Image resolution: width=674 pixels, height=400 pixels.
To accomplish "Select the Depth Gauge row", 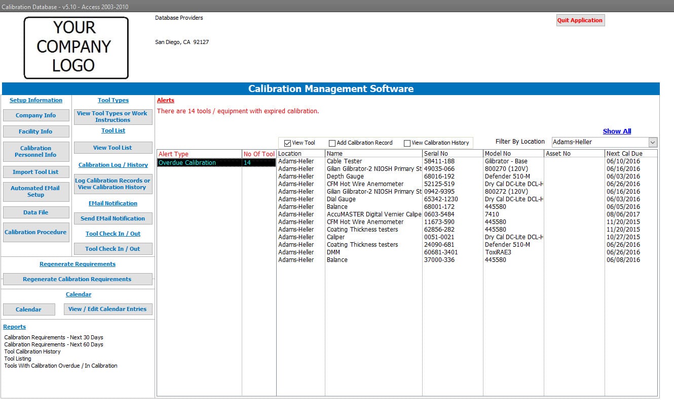I will (467, 176).
